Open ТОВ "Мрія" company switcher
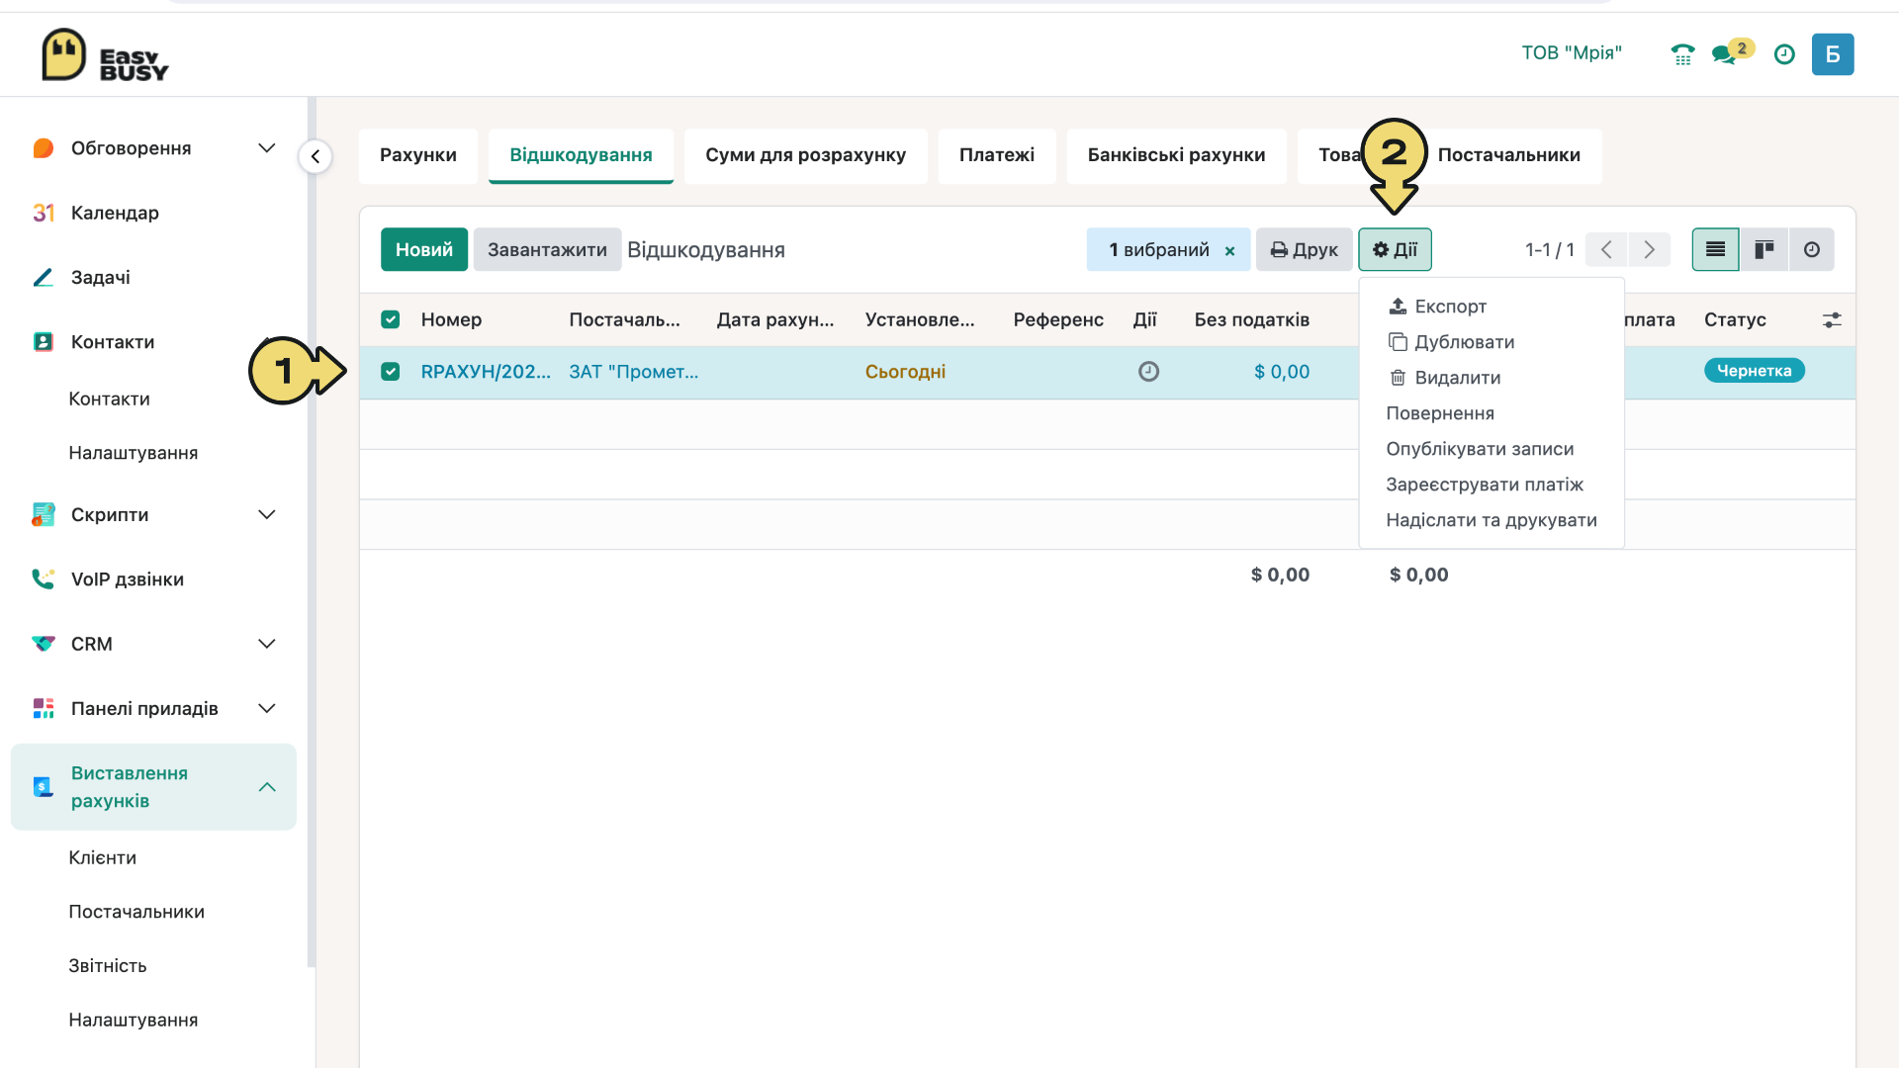The image size is (1899, 1068). (x=1572, y=53)
